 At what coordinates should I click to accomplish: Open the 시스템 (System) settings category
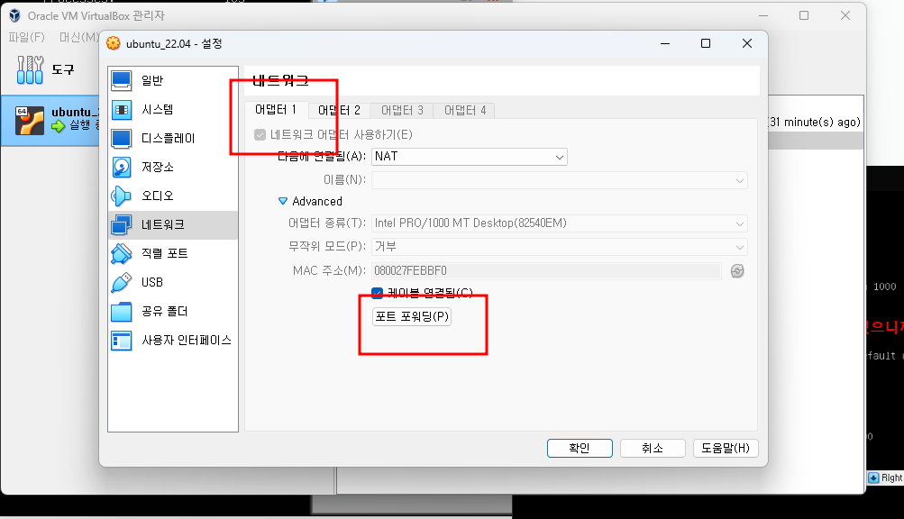click(x=173, y=109)
